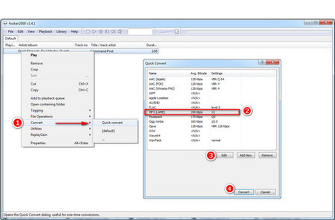The height and width of the screenshot is (220, 335).
Task: Select the WAV preset row
Action: (212, 131)
